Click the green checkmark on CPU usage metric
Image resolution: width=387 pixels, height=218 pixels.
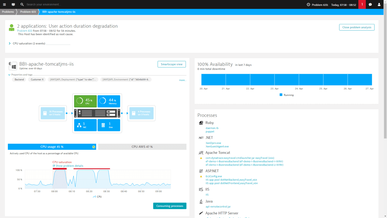click(94, 147)
